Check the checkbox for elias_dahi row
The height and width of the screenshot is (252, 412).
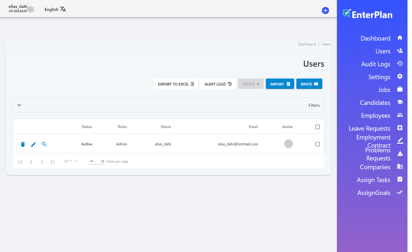[x=317, y=144]
